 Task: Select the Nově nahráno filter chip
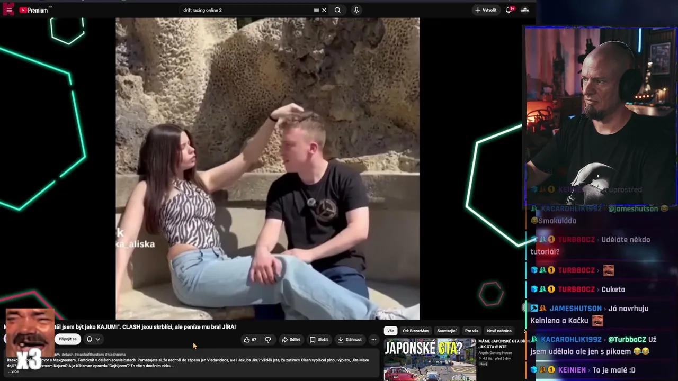coord(499,331)
